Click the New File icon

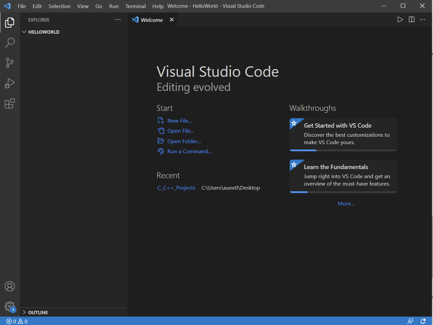coord(161,121)
